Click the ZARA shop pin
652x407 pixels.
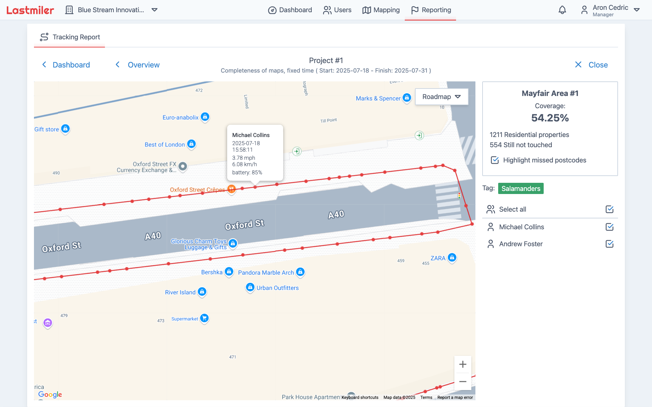pyautogui.click(x=452, y=258)
